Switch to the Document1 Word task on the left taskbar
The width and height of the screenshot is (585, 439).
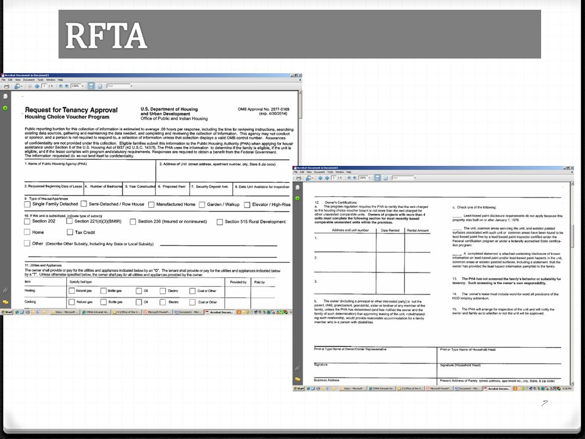click(x=189, y=312)
